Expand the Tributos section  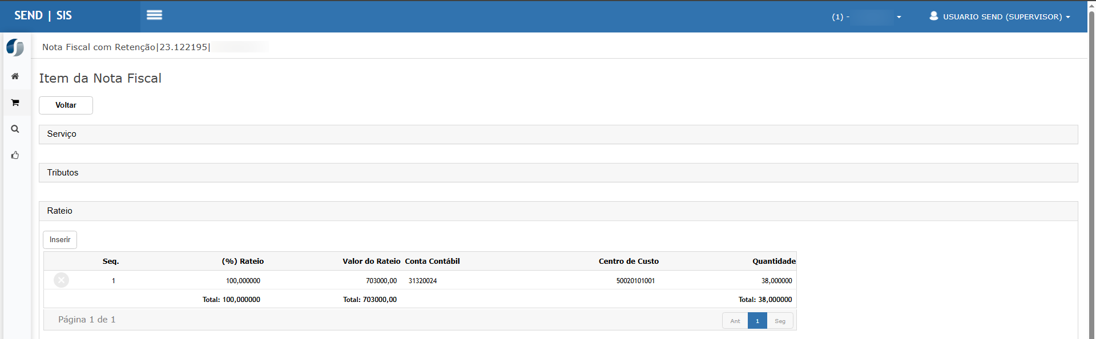[63, 173]
